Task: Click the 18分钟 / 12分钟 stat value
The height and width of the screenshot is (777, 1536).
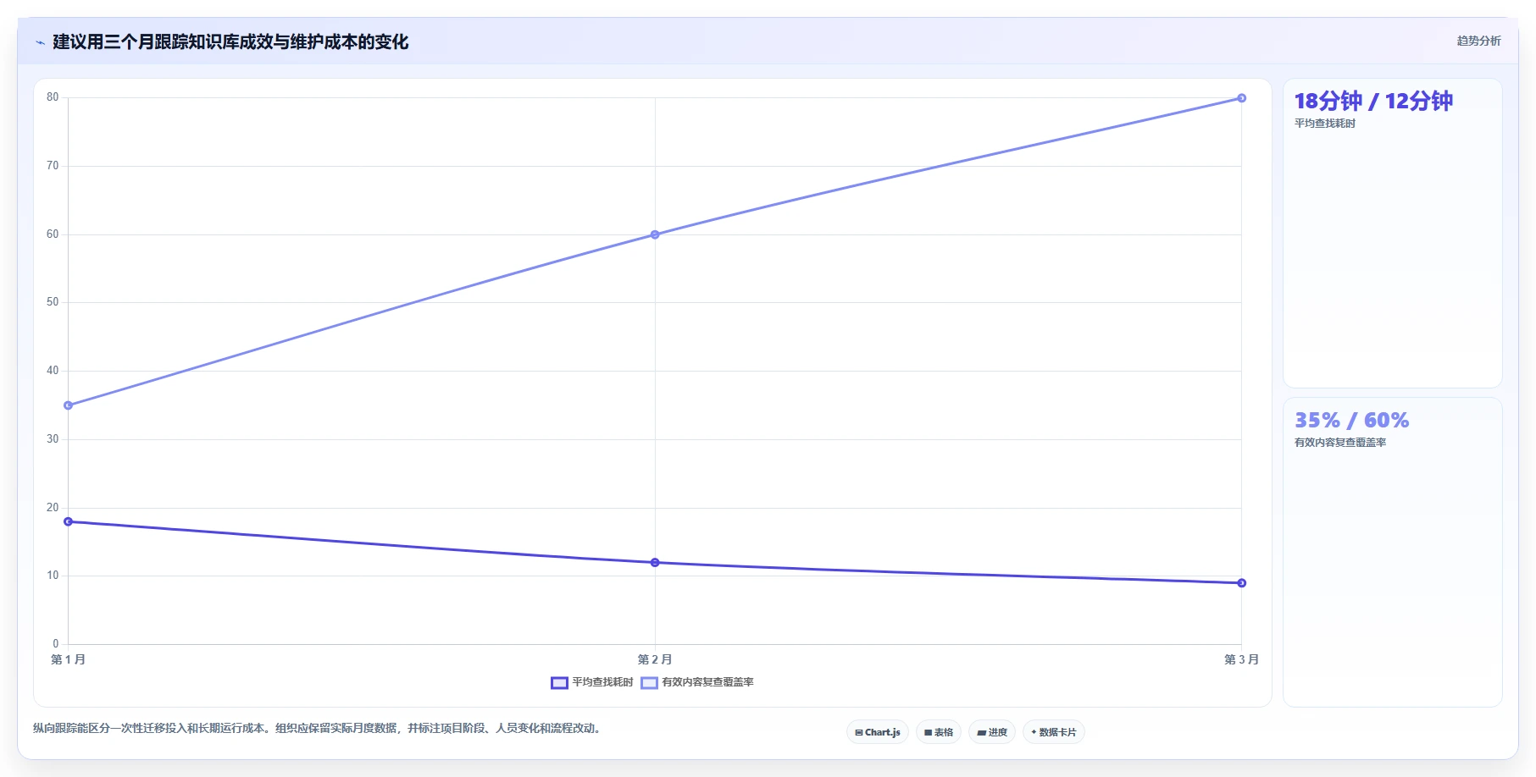Action: click(x=1373, y=101)
